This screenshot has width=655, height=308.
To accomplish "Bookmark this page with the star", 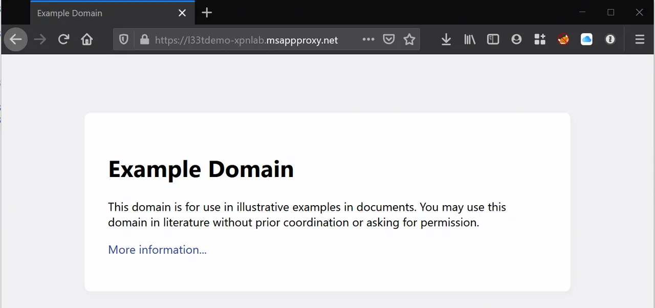I will coord(409,39).
